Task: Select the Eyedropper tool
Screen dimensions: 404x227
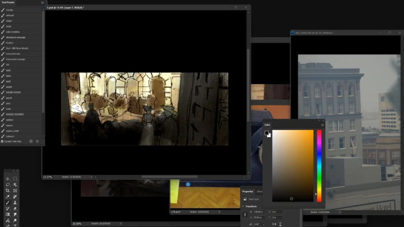Action: [x=8, y=197]
